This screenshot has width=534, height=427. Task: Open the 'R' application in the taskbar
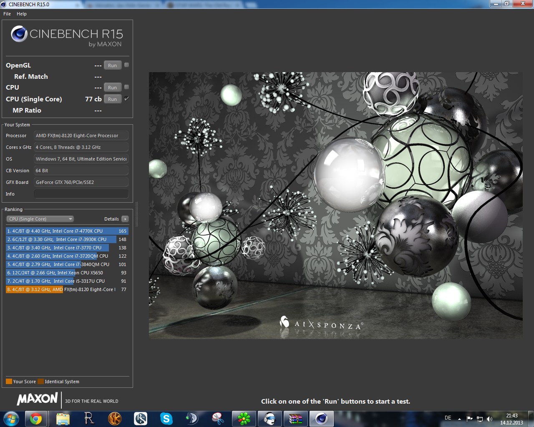point(89,419)
